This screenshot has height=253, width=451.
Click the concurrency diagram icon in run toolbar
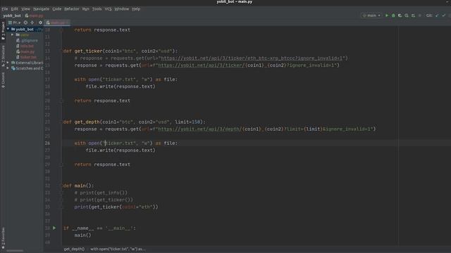(413, 15)
